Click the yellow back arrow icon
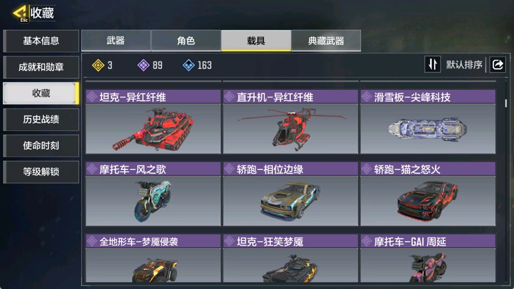 point(20,13)
